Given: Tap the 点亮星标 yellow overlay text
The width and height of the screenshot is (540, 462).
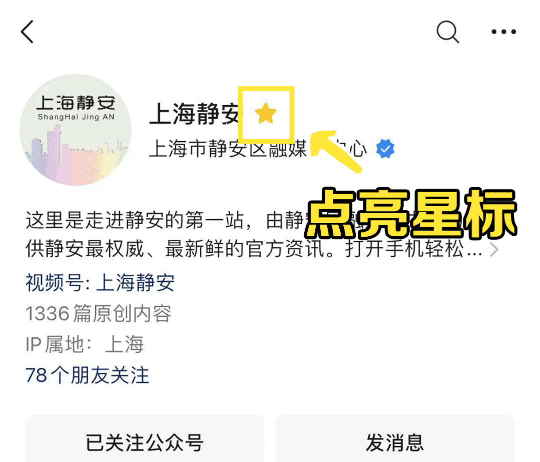Looking at the screenshot, I should click(411, 214).
